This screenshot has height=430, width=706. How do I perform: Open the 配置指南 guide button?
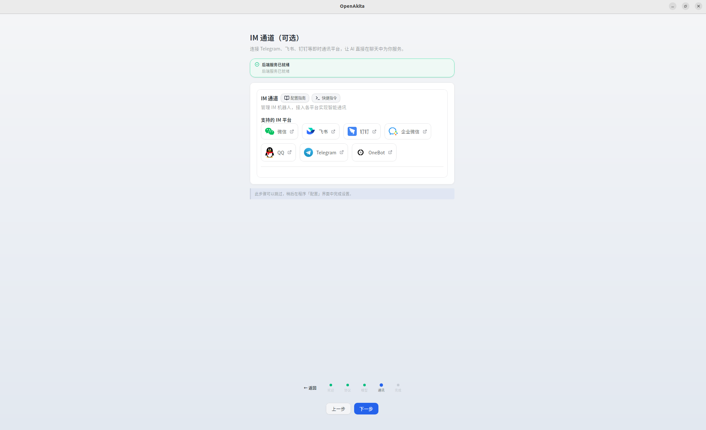(295, 98)
